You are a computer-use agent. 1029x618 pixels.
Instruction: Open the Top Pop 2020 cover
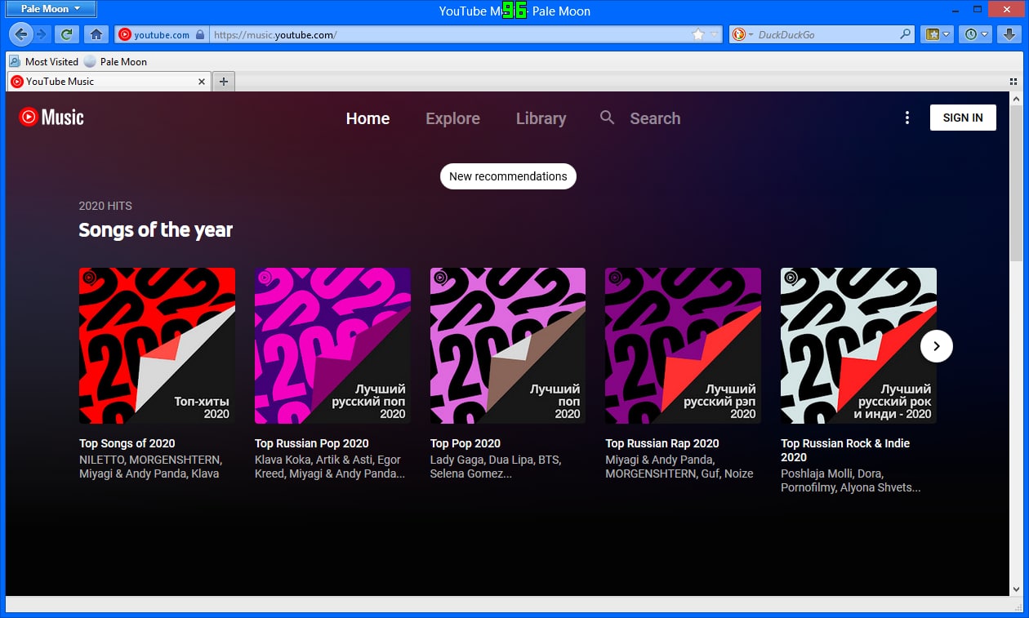coord(508,345)
